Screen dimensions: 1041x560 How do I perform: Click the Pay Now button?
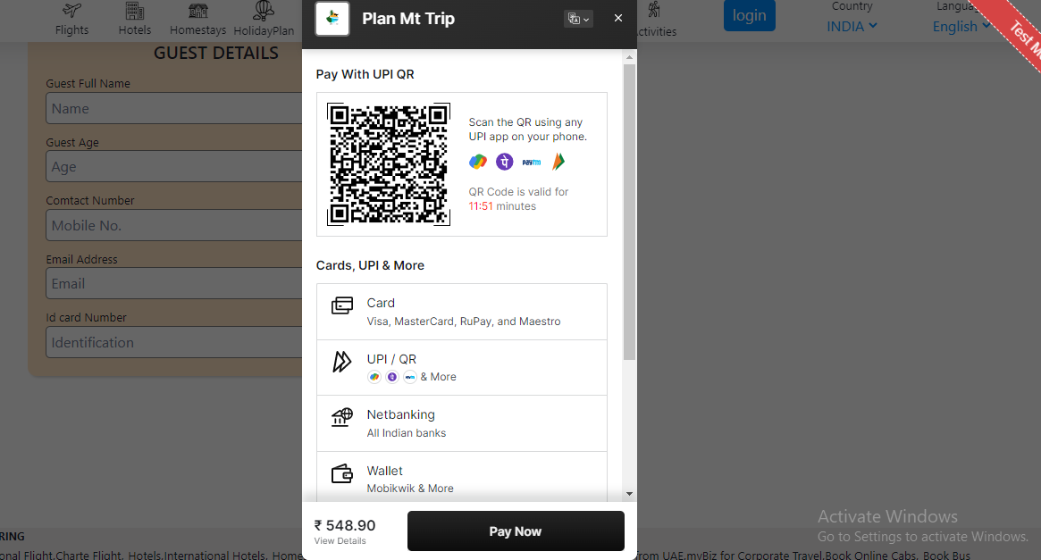click(515, 531)
